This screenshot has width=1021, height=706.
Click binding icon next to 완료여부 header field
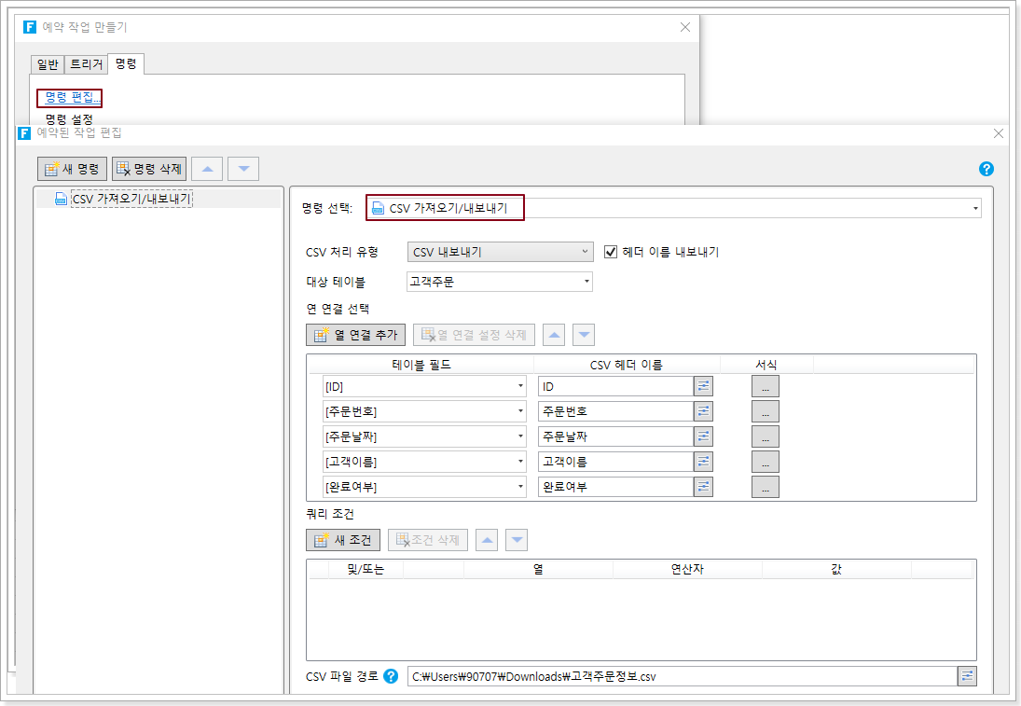704,487
